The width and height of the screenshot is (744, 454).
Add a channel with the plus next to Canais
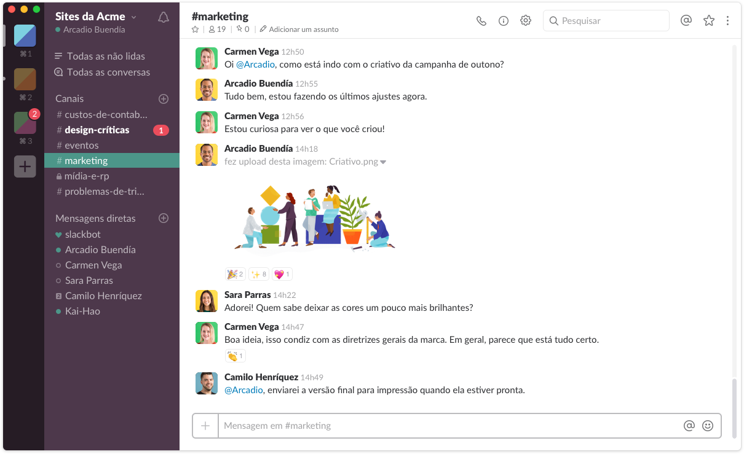[164, 98]
